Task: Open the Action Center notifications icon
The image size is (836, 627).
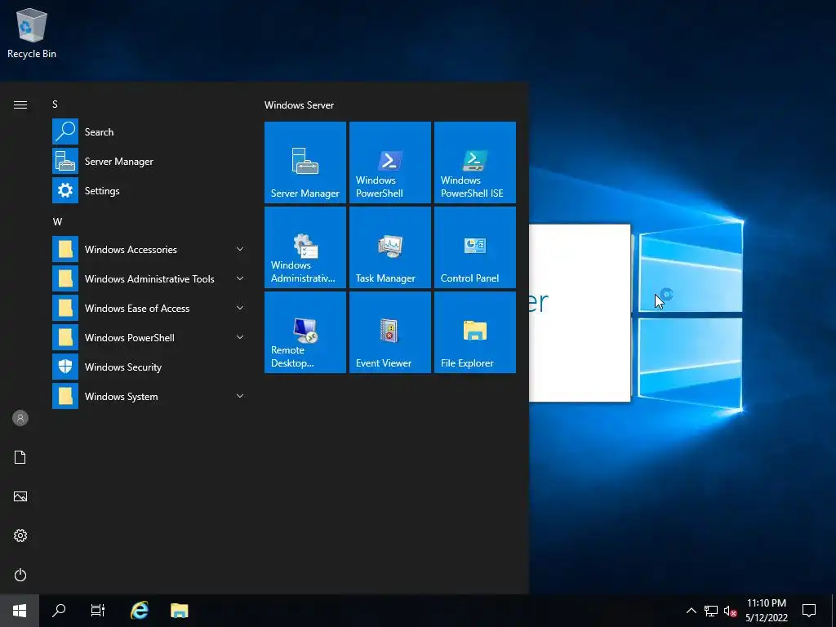Action: coord(809,611)
